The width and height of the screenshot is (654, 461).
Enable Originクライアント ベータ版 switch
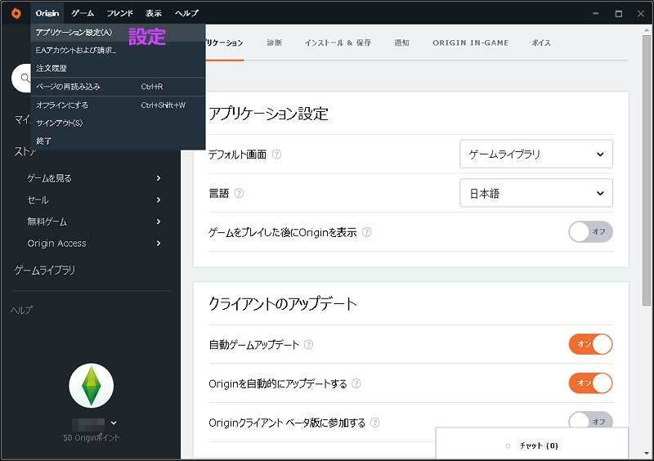click(590, 420)
